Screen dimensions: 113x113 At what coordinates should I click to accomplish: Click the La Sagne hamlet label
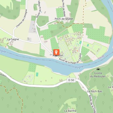tap(13, 39)
